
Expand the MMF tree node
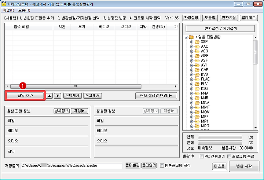point(192,107)
